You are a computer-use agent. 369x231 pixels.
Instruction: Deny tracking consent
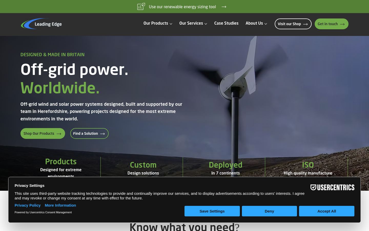[x=269, y=211]
